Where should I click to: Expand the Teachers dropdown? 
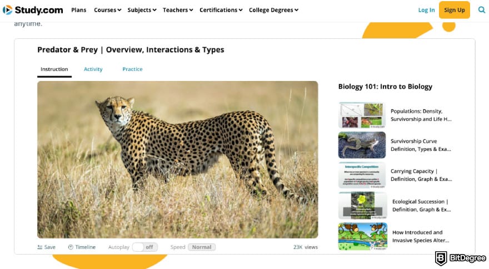(178, 10)
